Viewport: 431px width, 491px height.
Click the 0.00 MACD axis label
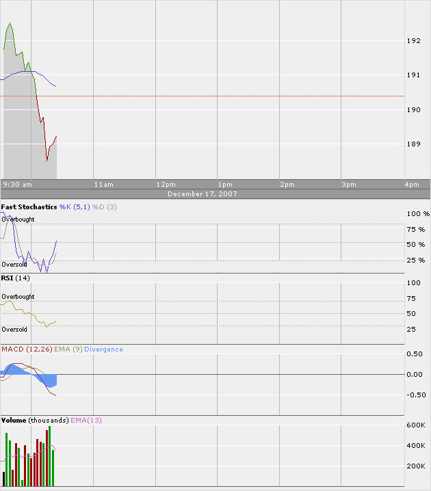pos(415,375)
